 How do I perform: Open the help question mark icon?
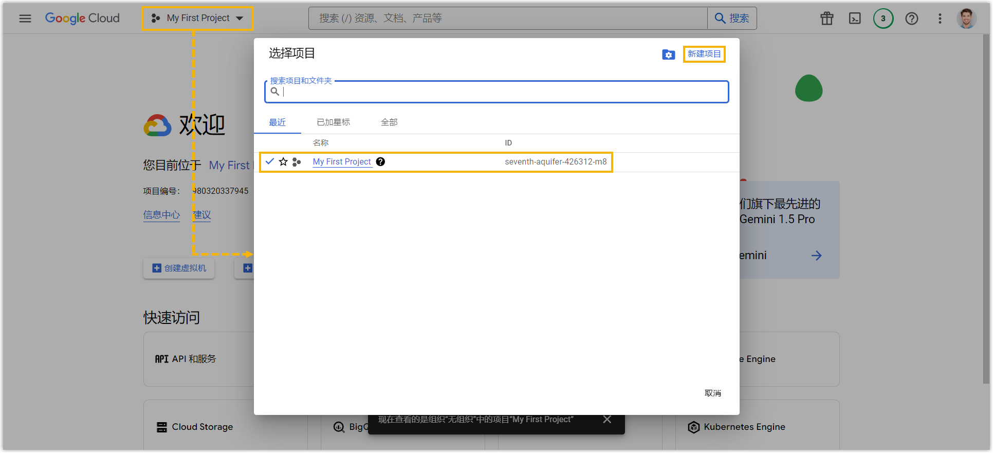click(x=912, y=19)
